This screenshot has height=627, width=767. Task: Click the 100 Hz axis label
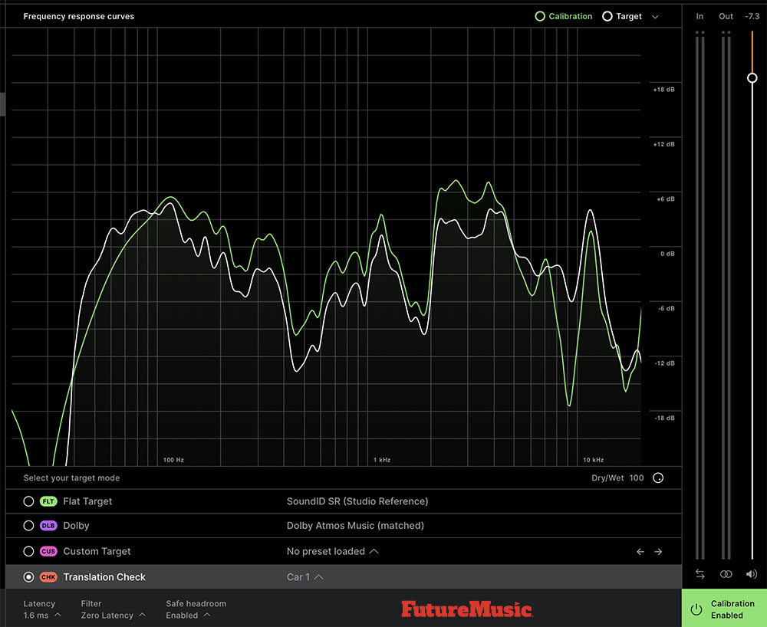point(173,460)
